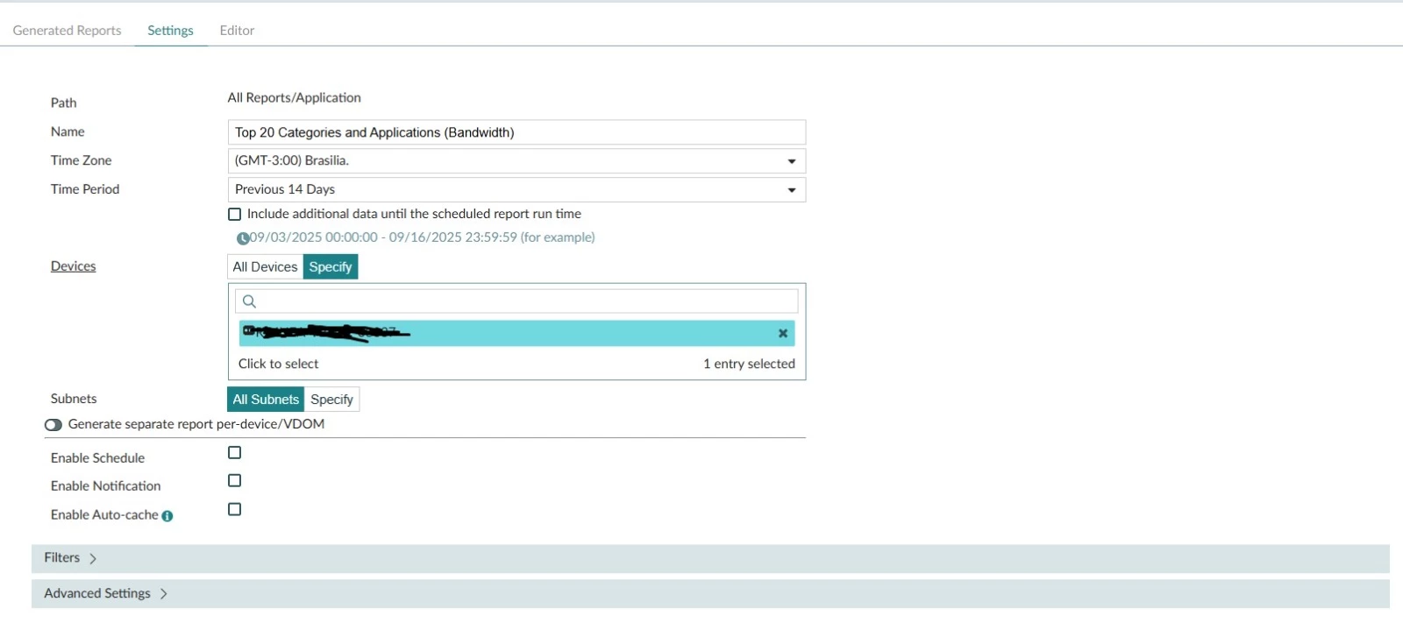Image resolution: width=1403 pixels, height=637 pixels.
Task: Switch to the Settings tab
Action: point(170,30)
